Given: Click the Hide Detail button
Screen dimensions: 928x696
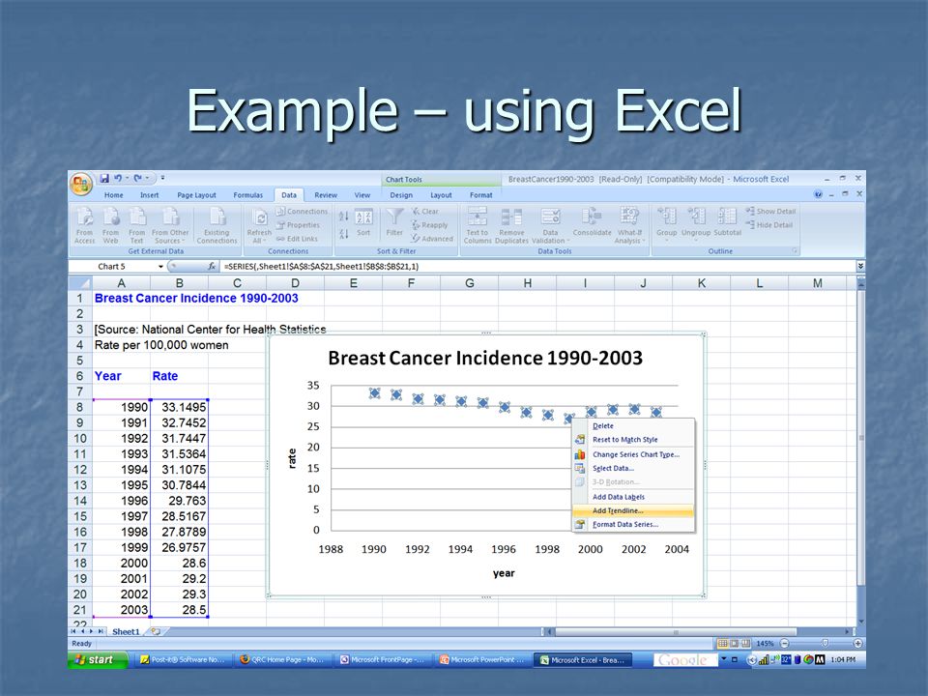Looking at the screenshot, I should 769,225.
